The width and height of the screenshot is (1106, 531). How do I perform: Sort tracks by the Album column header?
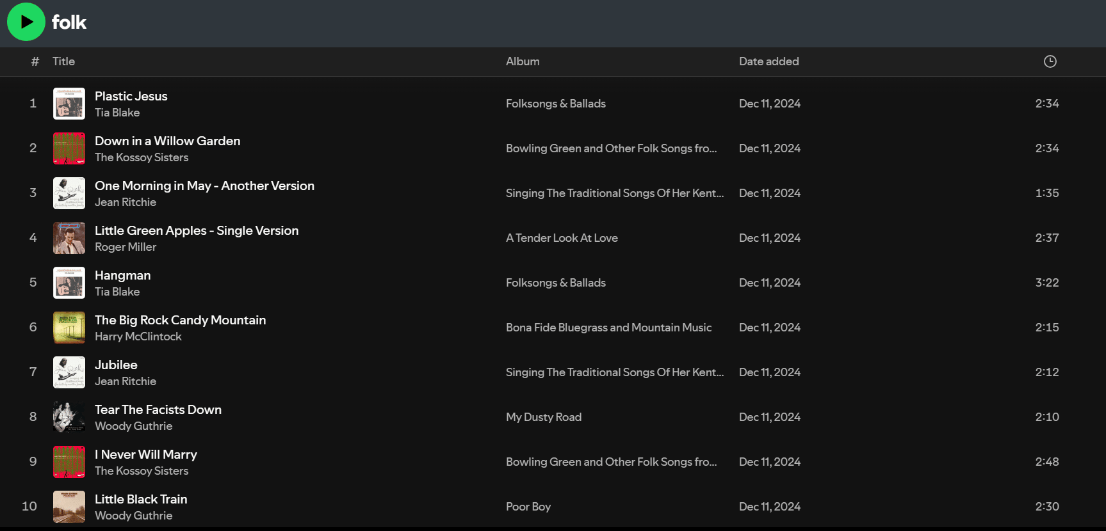[523, 61]
